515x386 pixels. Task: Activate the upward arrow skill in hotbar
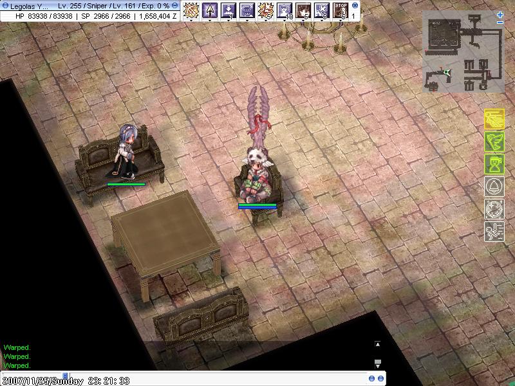[x=210, y=10]
